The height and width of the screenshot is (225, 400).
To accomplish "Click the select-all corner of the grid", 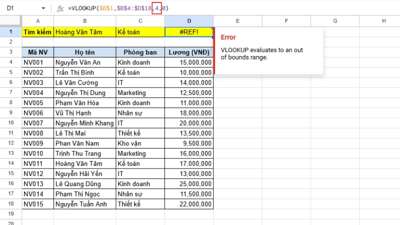I will coord(10,20).
